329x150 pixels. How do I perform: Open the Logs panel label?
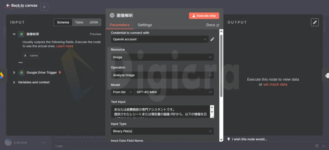pos(59,146)
